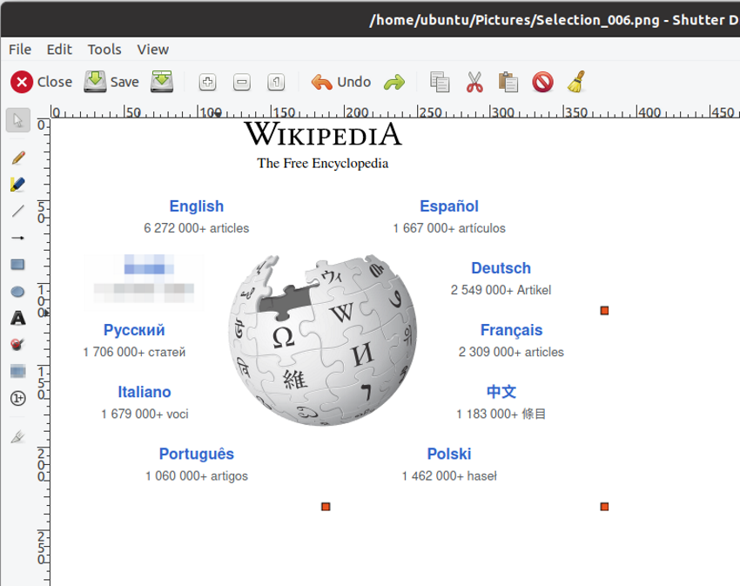Select the text tool letter A
Viewport: 740px width, 586px height.
point(18,319)
